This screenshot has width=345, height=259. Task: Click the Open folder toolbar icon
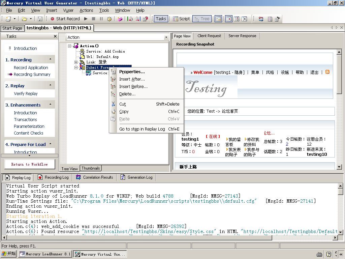coord(24,19)
